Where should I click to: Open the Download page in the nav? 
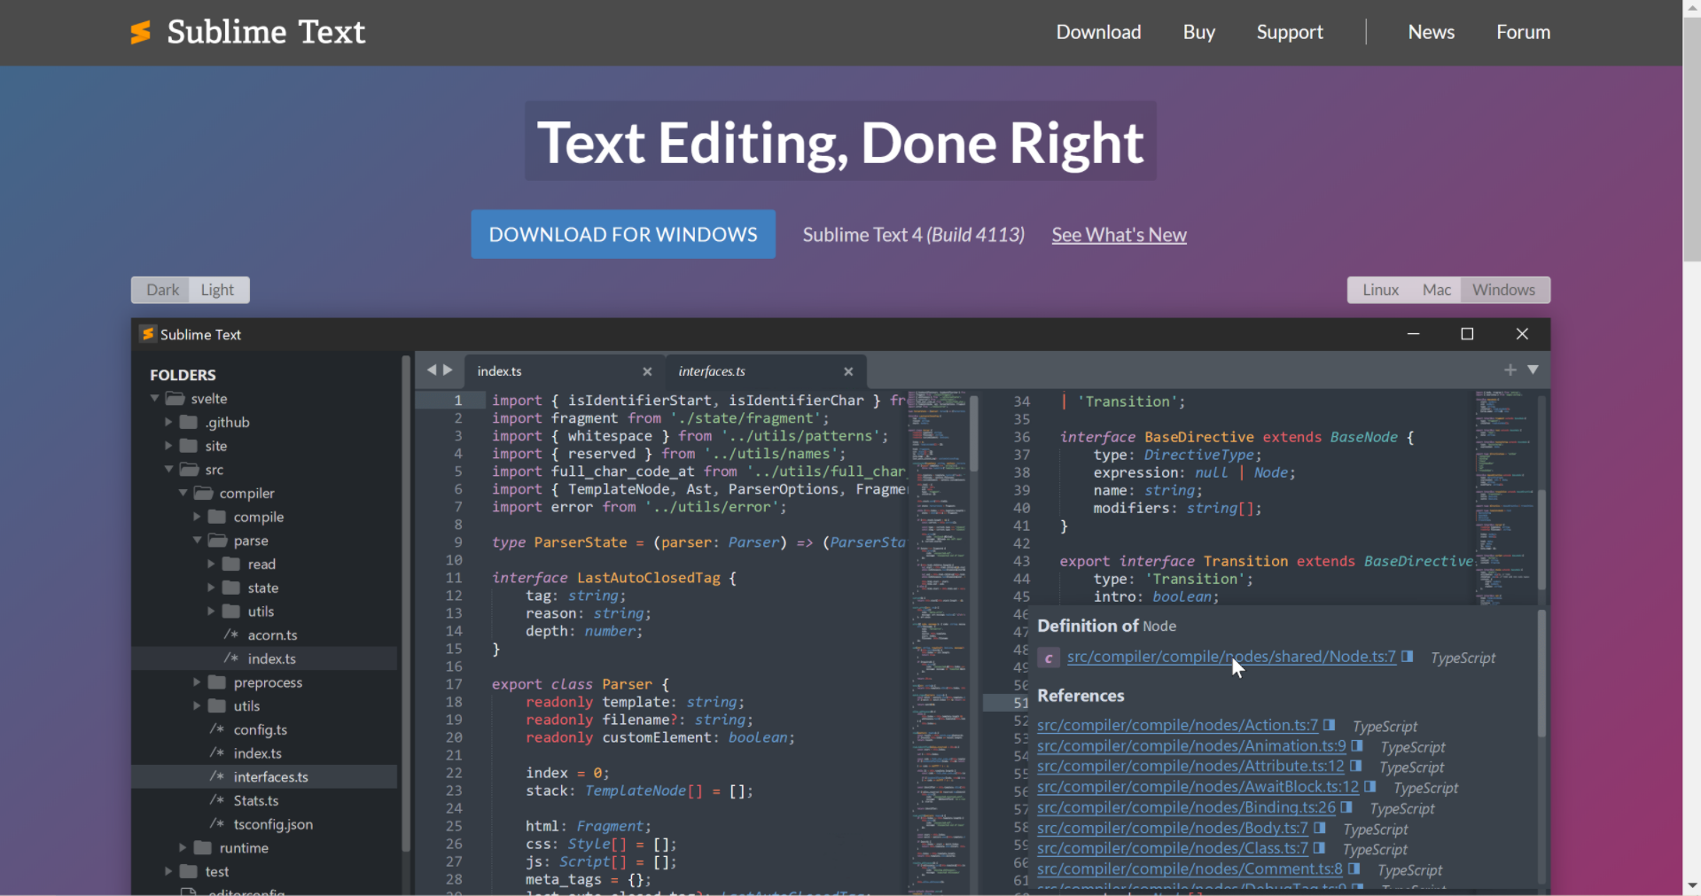click(1098, 32)
